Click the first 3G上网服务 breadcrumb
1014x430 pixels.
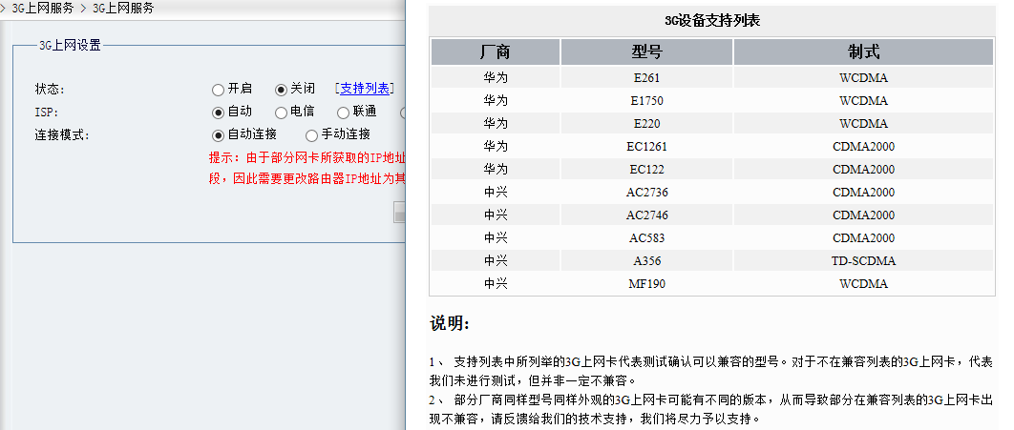click(x=42, y=9)
